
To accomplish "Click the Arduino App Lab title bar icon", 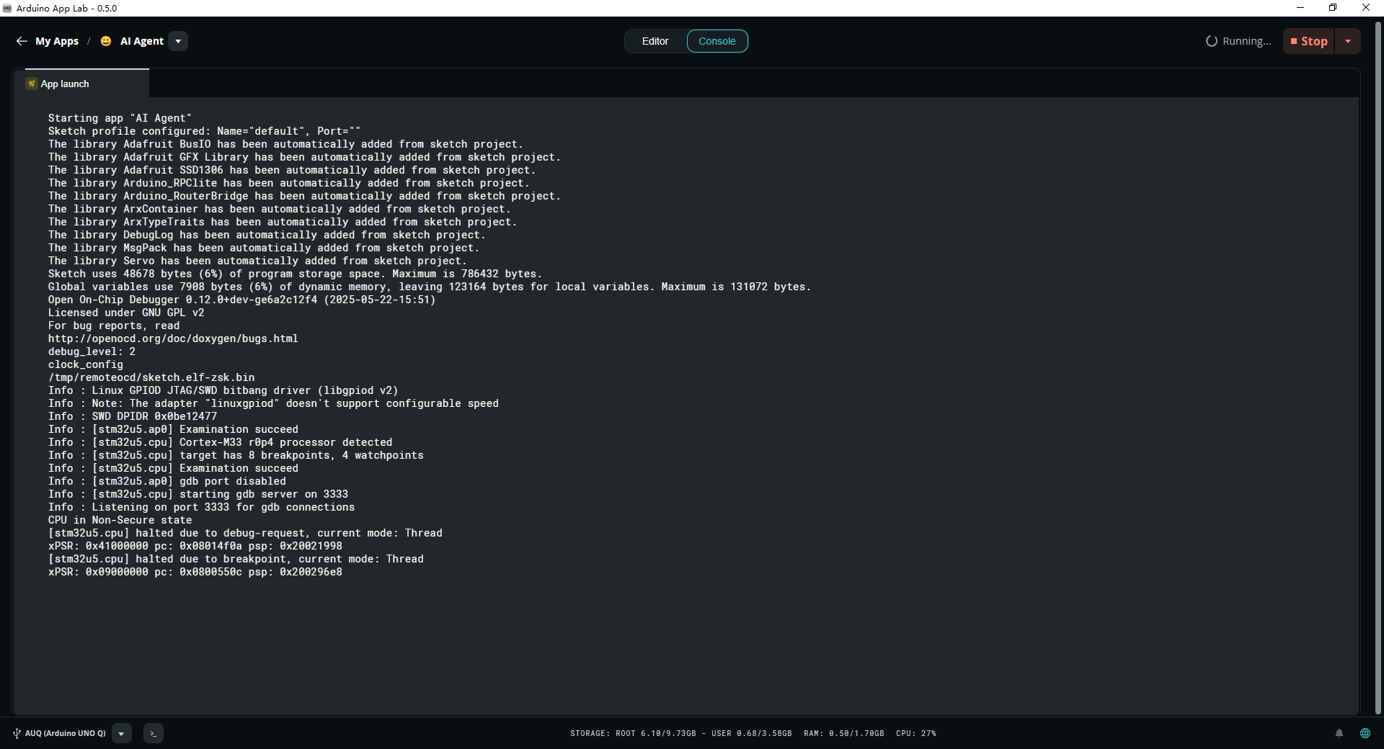I will click(7, 8).
